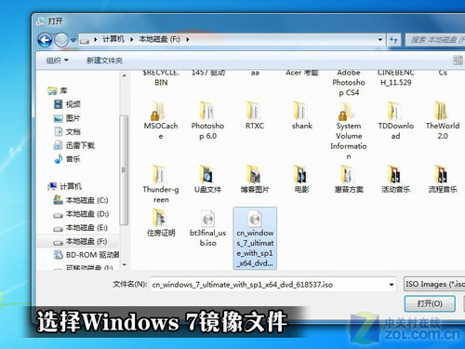Select the RTXC folder
465x349 pixels.
[255, 115]
